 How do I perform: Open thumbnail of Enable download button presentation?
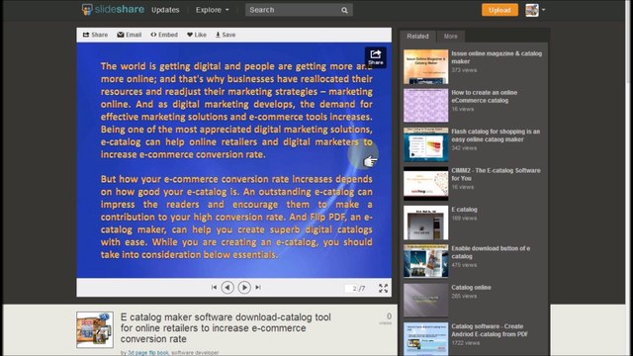coord(426,261)
